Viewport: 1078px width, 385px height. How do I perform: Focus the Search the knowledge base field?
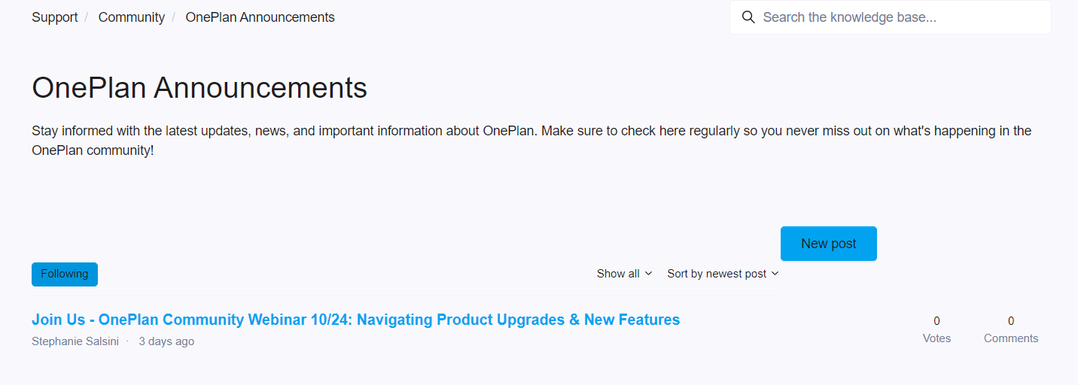point(891,17)
